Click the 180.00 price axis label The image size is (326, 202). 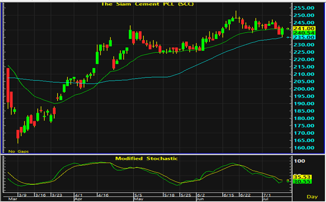click(x=304, y=118)
